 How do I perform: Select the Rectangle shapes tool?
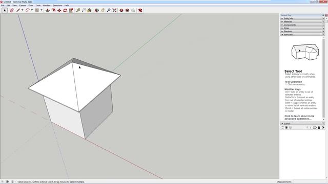pyautogui.click(x=37, y=10)
